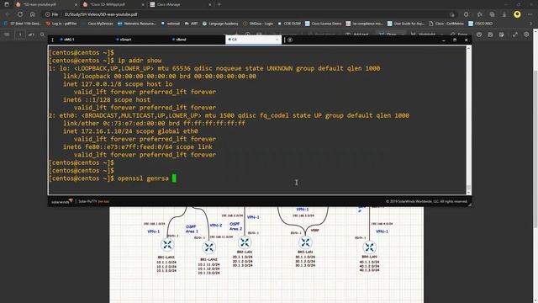The width and height of the screenshot is (538, 303).
Task: Click the PDF Save as icon
Action: click(502, 35)
